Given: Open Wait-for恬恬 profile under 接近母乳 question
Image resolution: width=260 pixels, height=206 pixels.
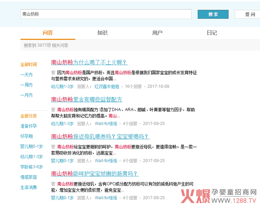Looking at the screenshot, I should pyautogui.click(x=106, y=161).
